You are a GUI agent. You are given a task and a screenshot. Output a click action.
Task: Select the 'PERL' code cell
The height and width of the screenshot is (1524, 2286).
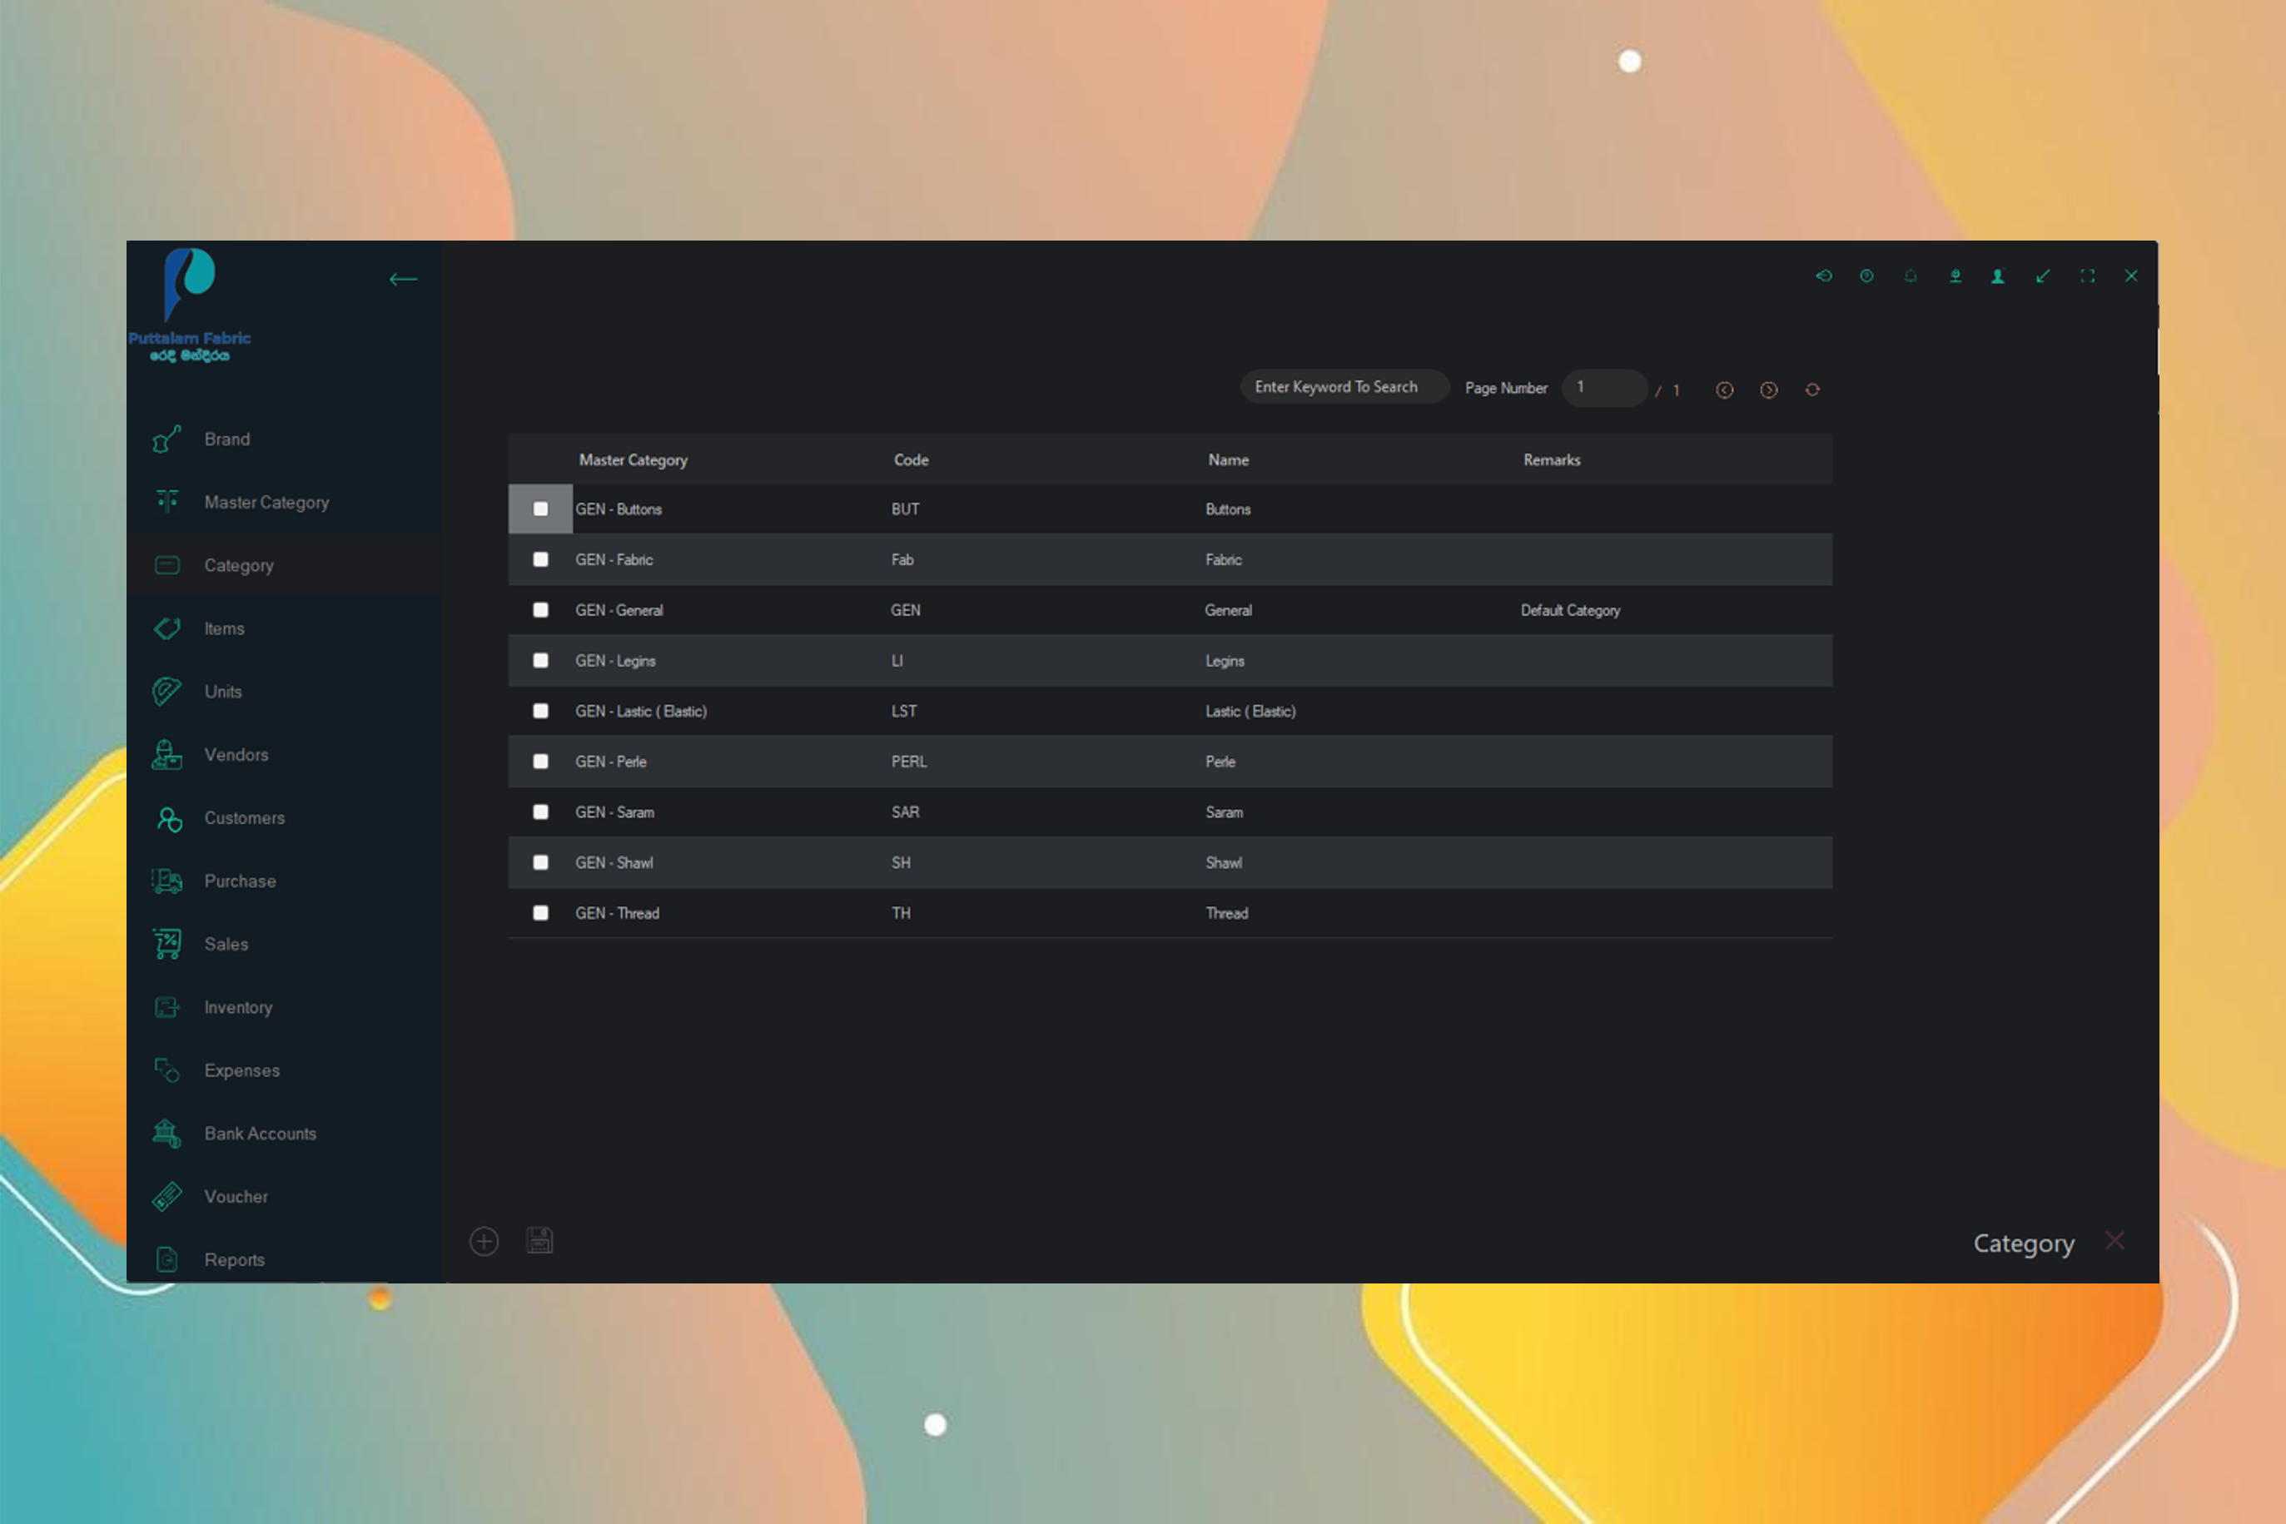(909, 762)
